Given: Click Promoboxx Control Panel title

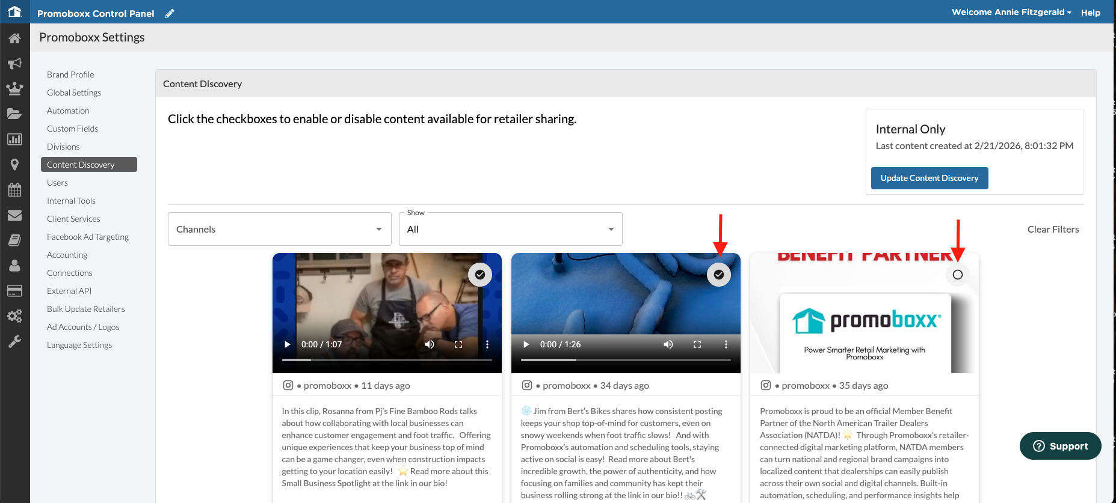Looking at the screenshot, I should (x=96, y=13).
